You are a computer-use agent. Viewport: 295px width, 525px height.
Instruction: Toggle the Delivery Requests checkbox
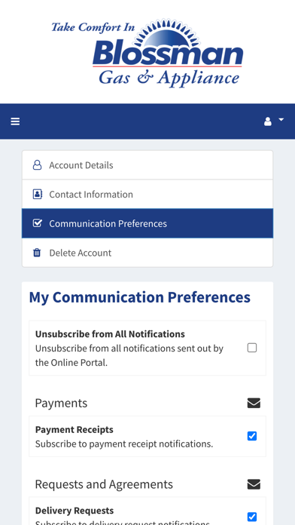point(252,517)
